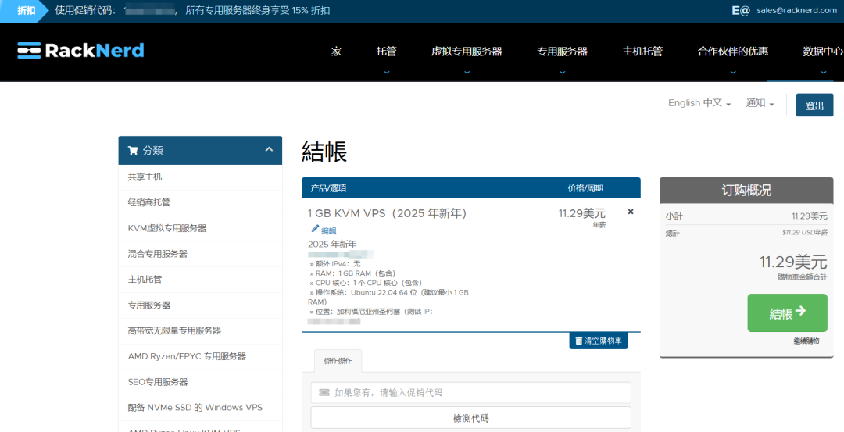Open the 虚拟专用服务器 menu

pos(467,52)
